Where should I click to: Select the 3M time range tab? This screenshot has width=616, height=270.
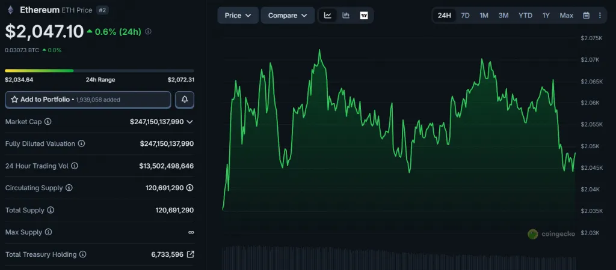(x=504, y=15)
